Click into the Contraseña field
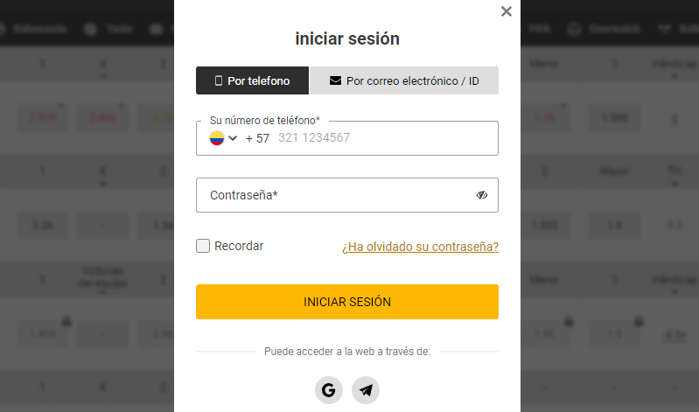 pyautogui.click(x=337, y=195)
